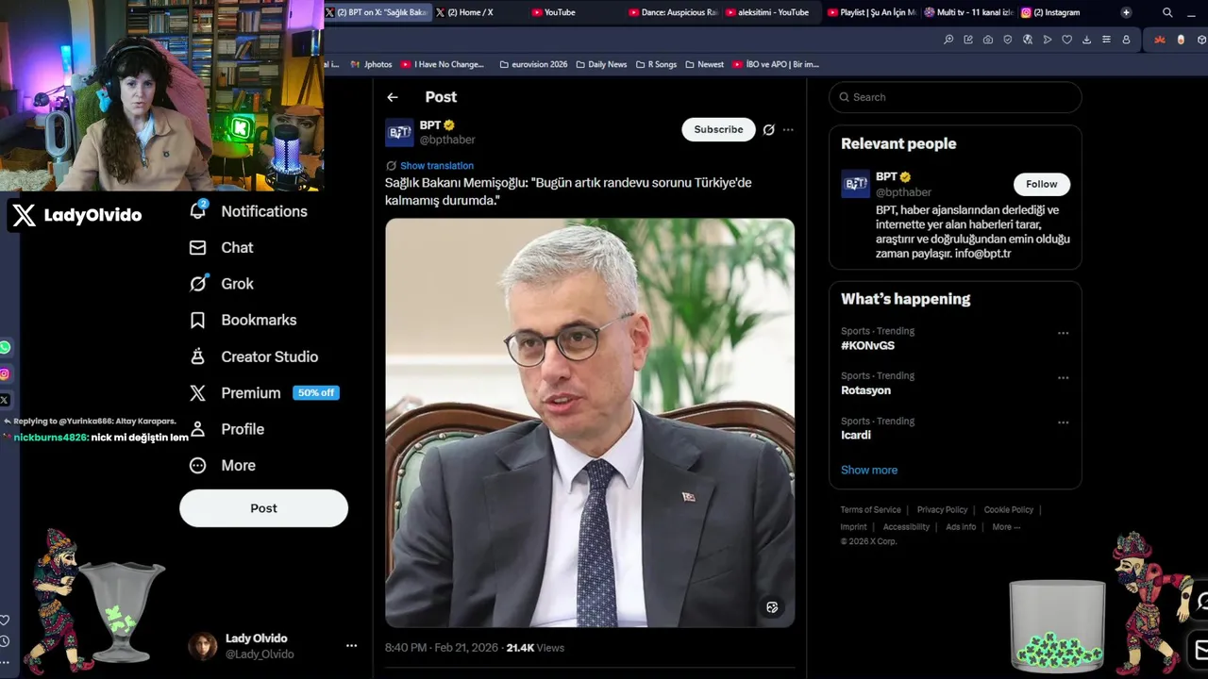Open Terms of Service footer link

coord(870,510)
